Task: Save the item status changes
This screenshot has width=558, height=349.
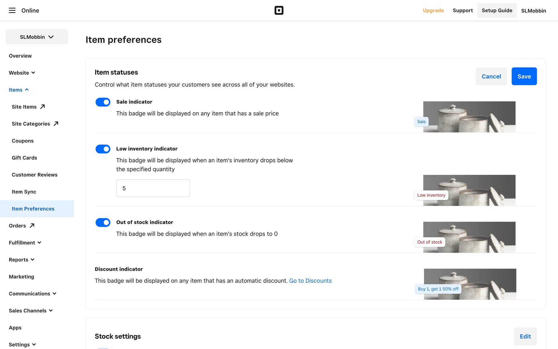Action: (524, 76)
